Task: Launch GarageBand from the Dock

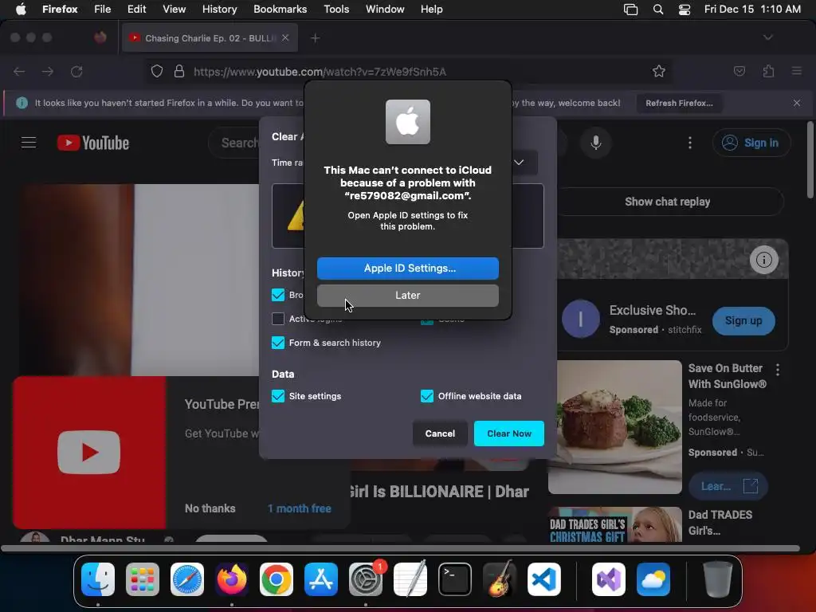Action: 500,579
